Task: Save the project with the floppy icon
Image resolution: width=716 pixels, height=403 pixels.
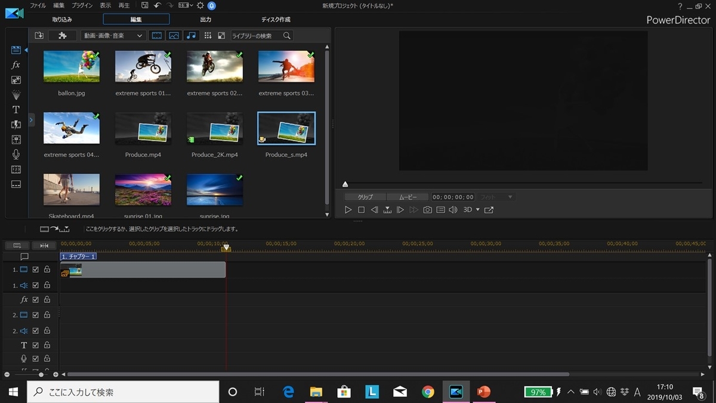Action: click(x=145, y=5)
